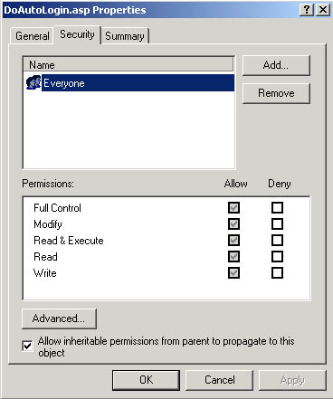Close the Properties dialog with X

click(x=323, y=10)
